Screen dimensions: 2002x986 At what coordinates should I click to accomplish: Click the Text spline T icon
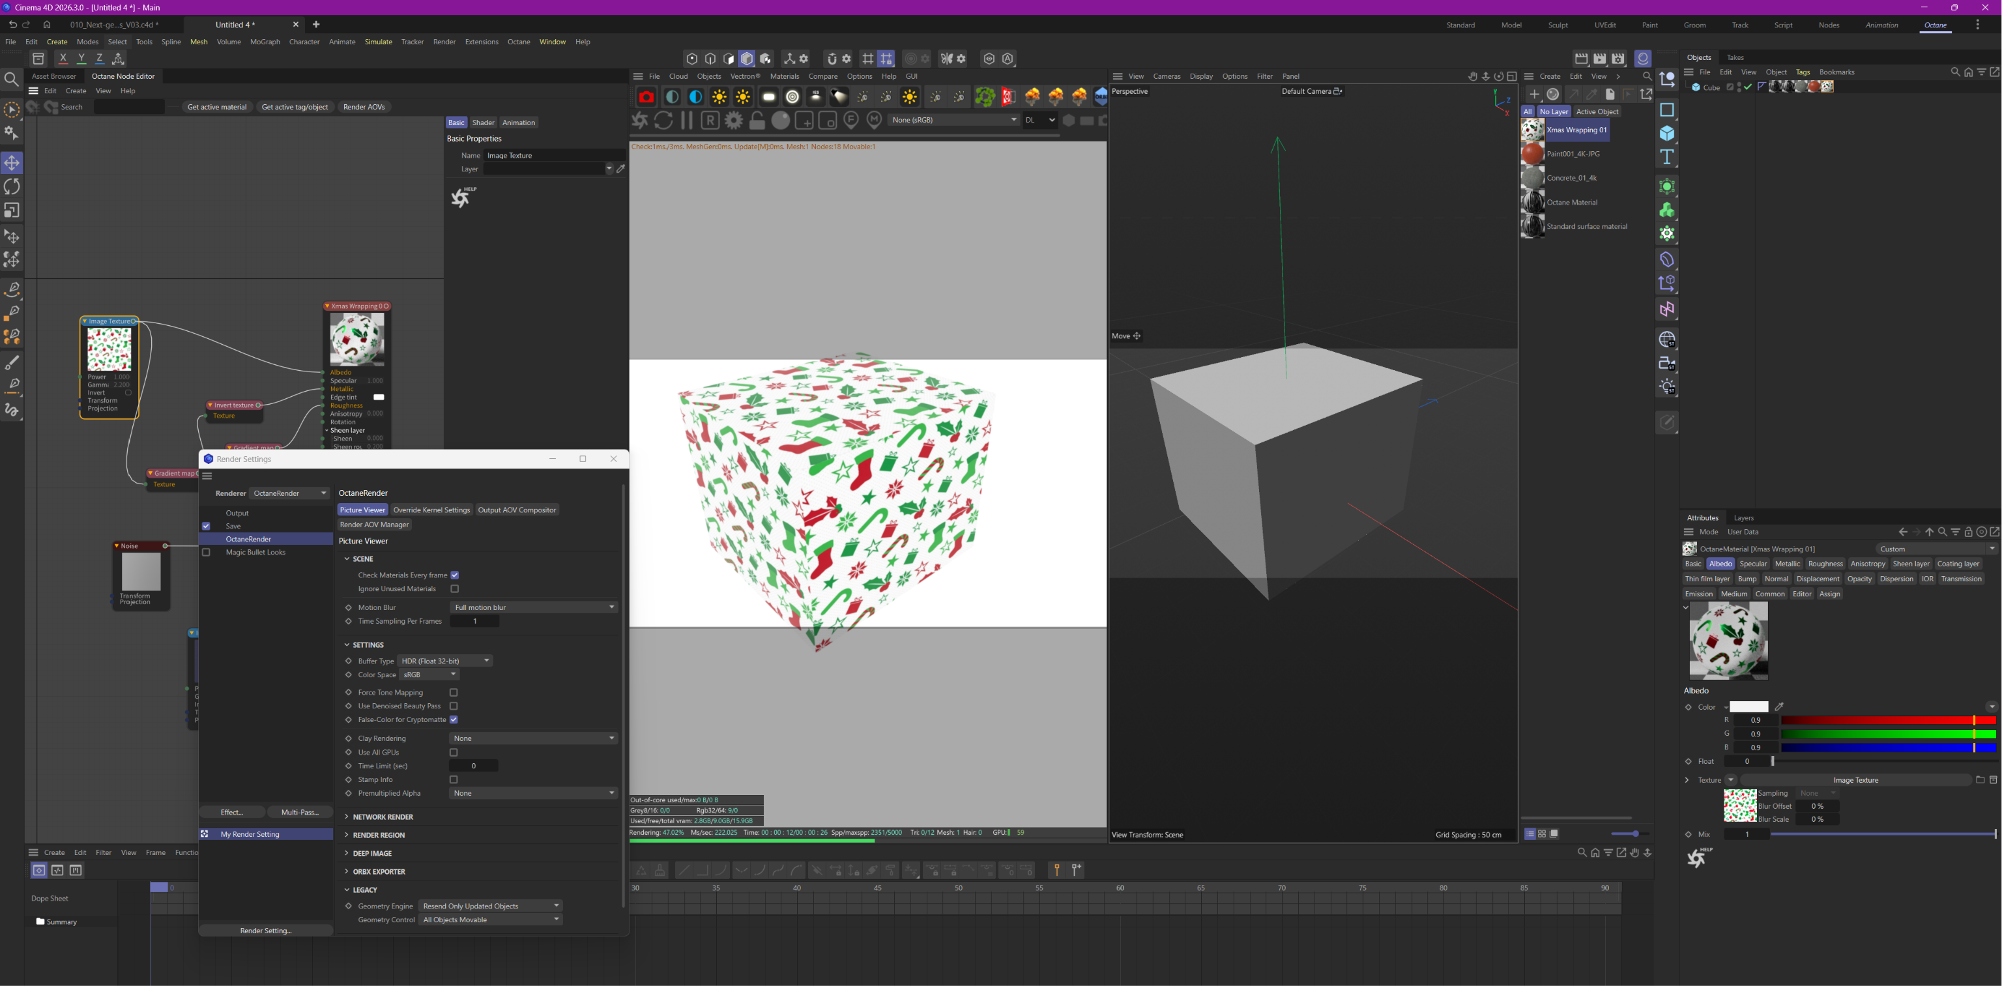click(1667, 158)
